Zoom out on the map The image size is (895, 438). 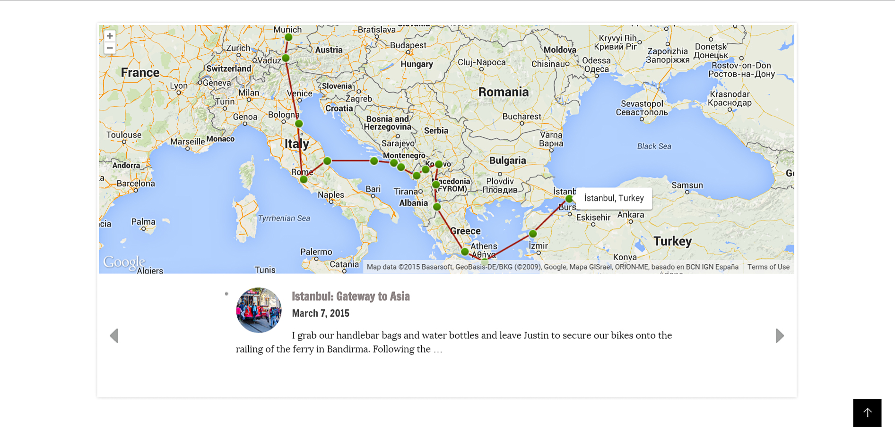tap(110, 48)
